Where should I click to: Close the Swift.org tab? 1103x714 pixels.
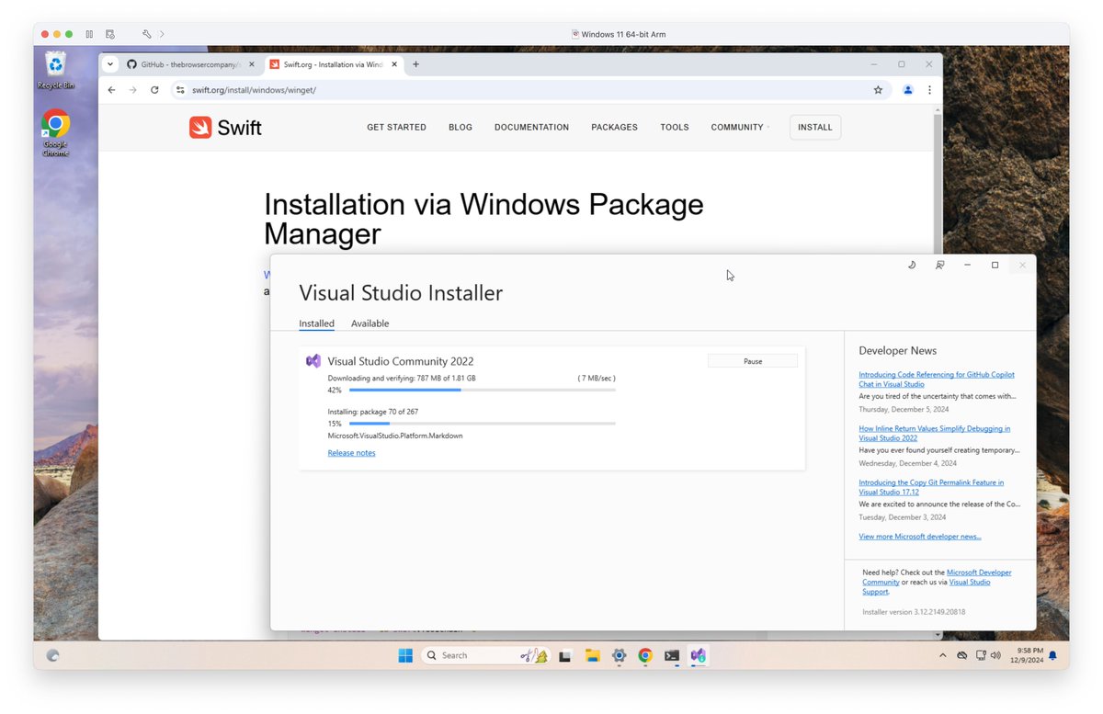click(x=395, y=64)
